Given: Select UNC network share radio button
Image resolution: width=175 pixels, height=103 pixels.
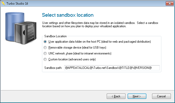Looking at the screenshot, I should [45, 53].
